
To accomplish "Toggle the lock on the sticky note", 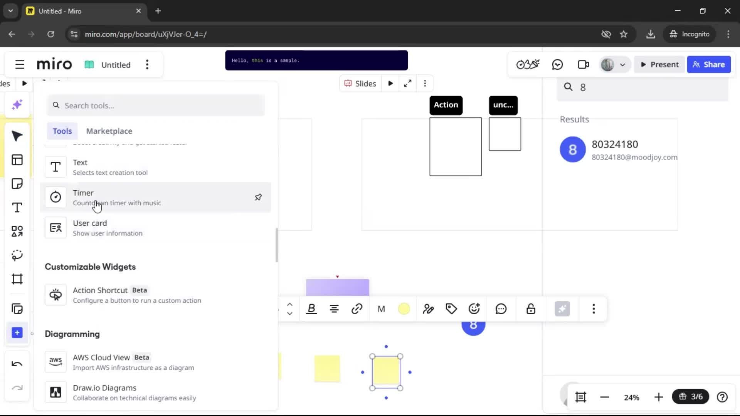I will (531, 309).
